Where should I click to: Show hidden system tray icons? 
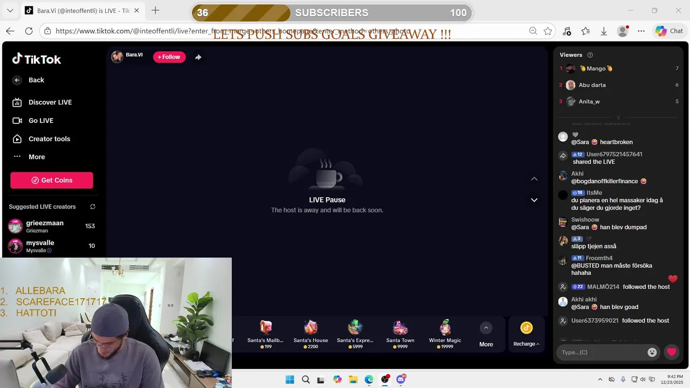[x=601, y=379]
